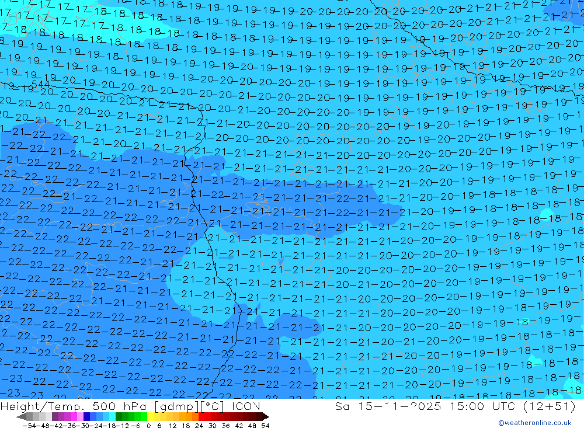Select the yellow swatch above 0 in legend
The height and width of the screenshot is (428, 584).
point(150,416)
